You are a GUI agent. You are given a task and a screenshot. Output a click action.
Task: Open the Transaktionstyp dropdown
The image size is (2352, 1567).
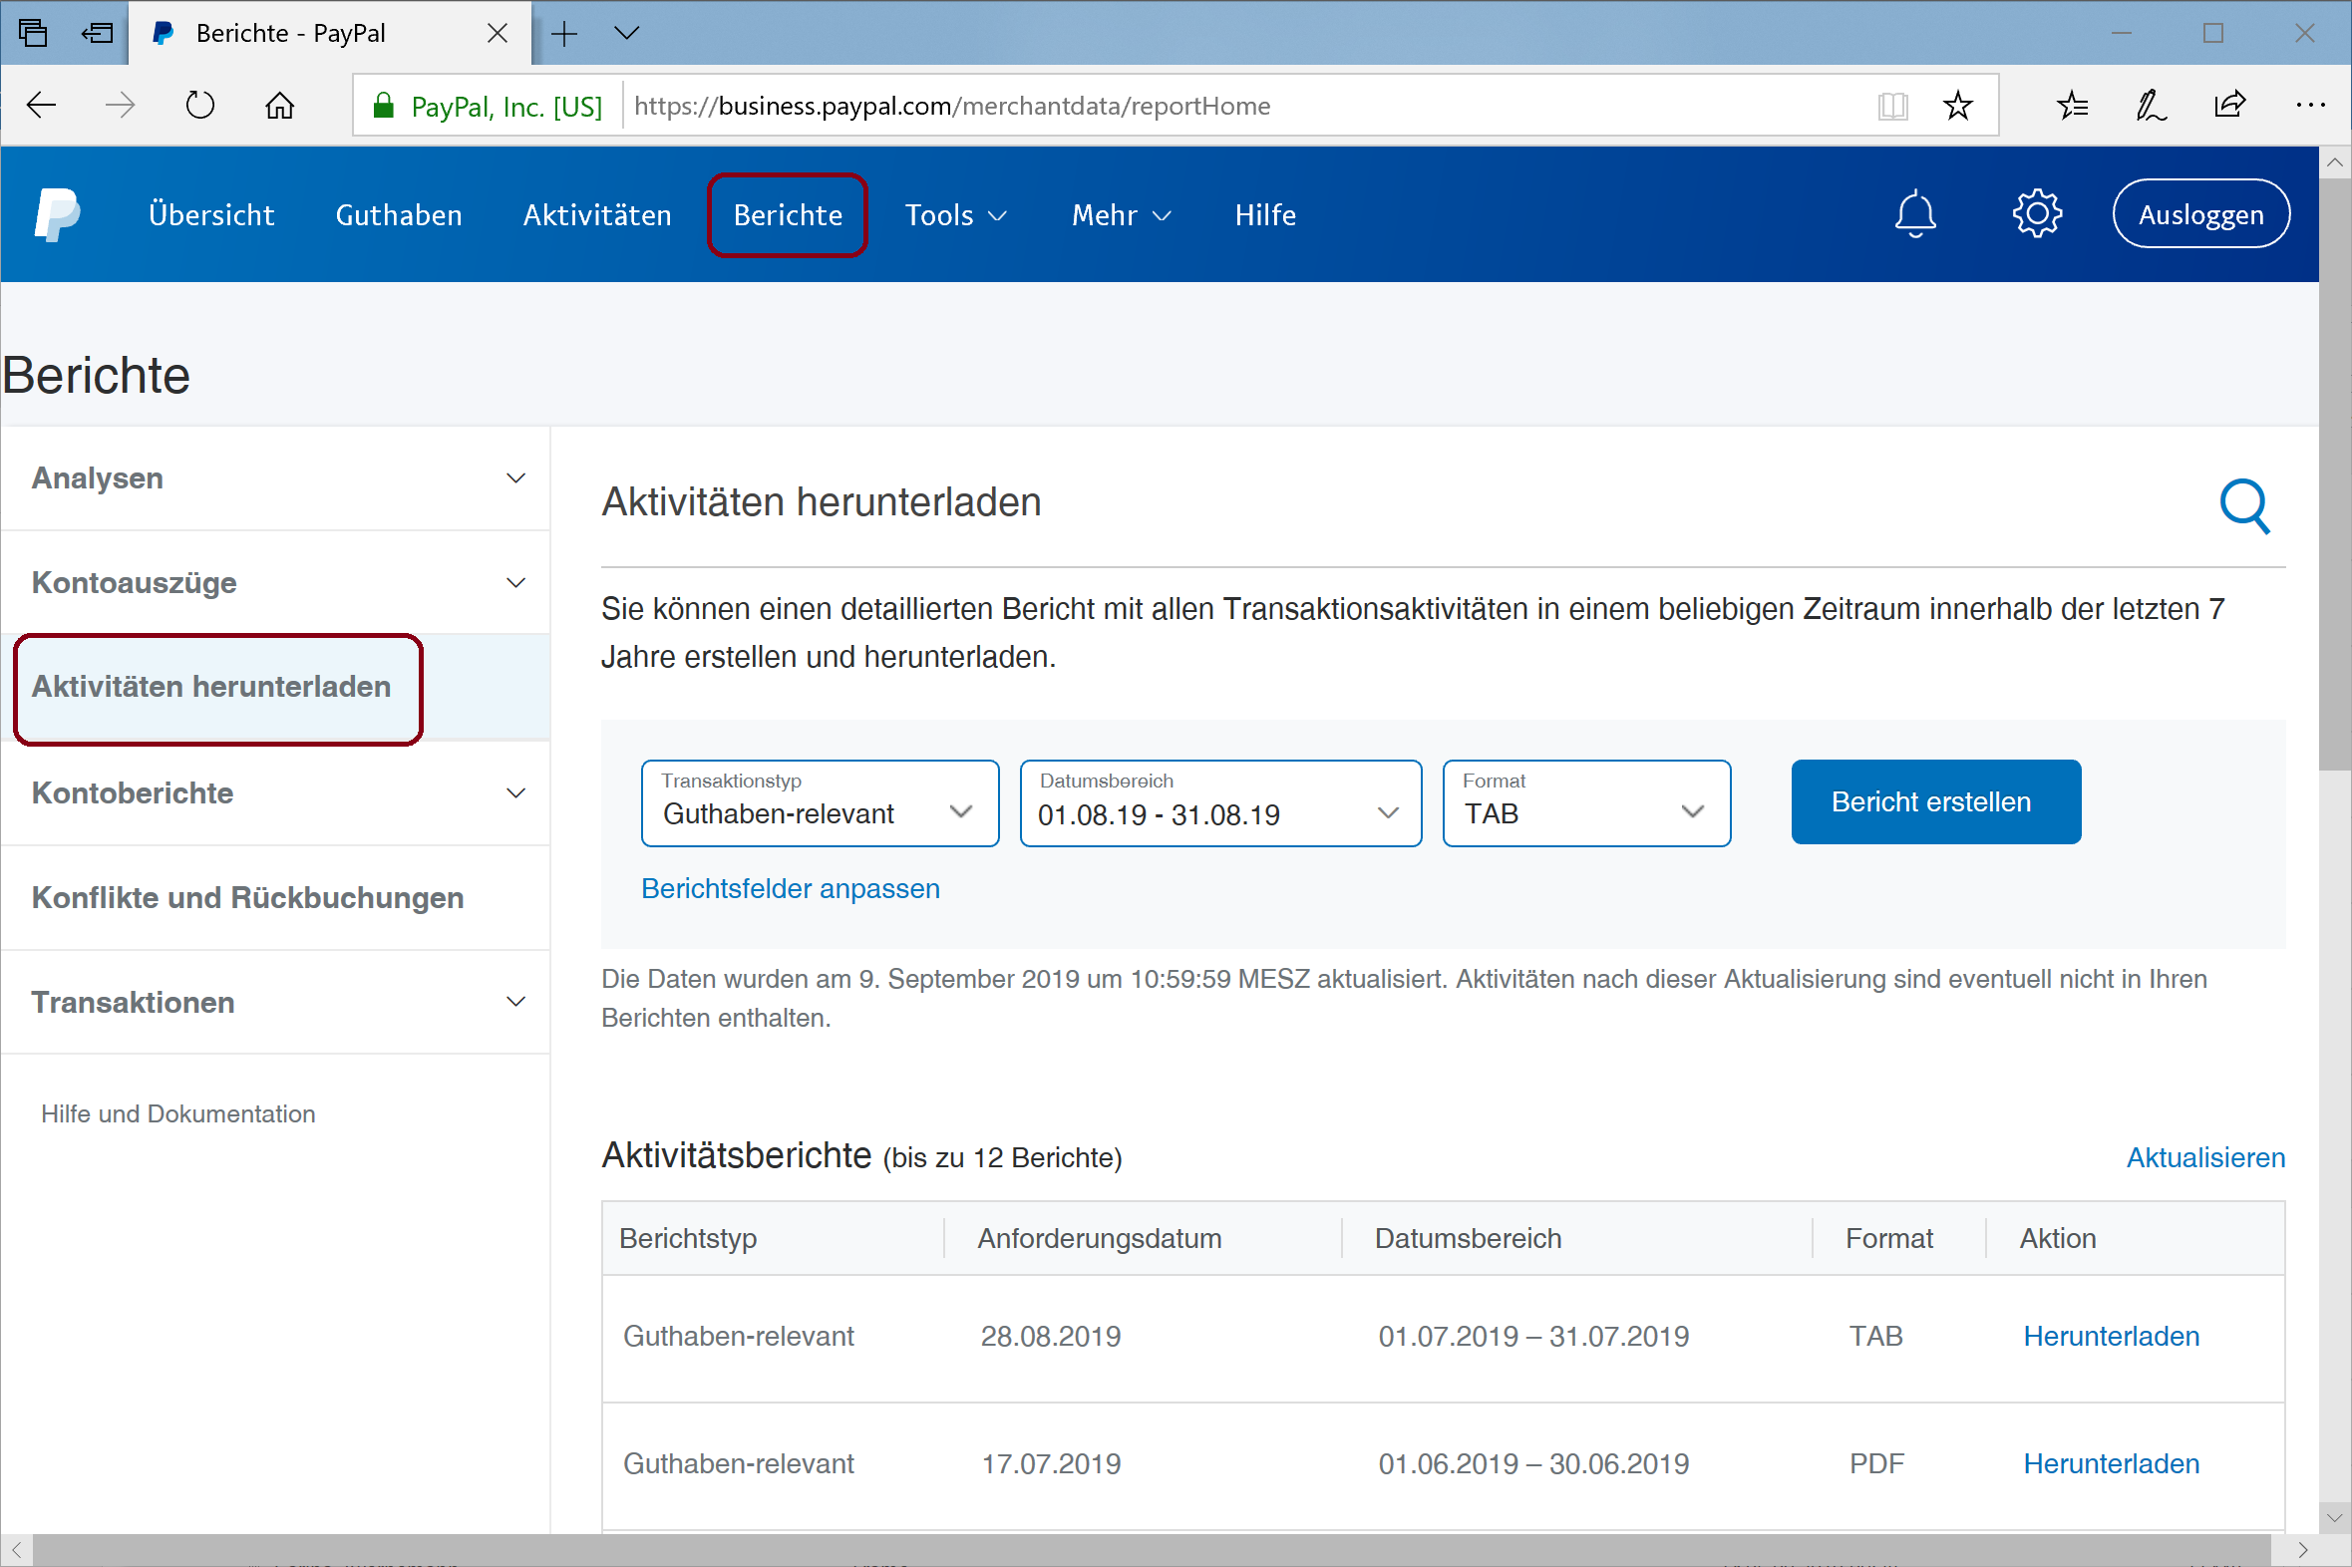point(820,803)
